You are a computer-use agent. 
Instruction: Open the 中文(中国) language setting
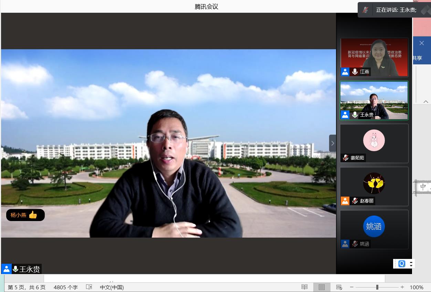pos(112,287)
